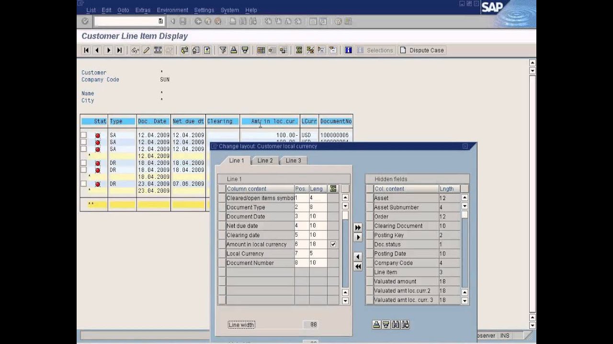Jump to the first item icon
Viewport: 613px width, 344px height.
86,50
